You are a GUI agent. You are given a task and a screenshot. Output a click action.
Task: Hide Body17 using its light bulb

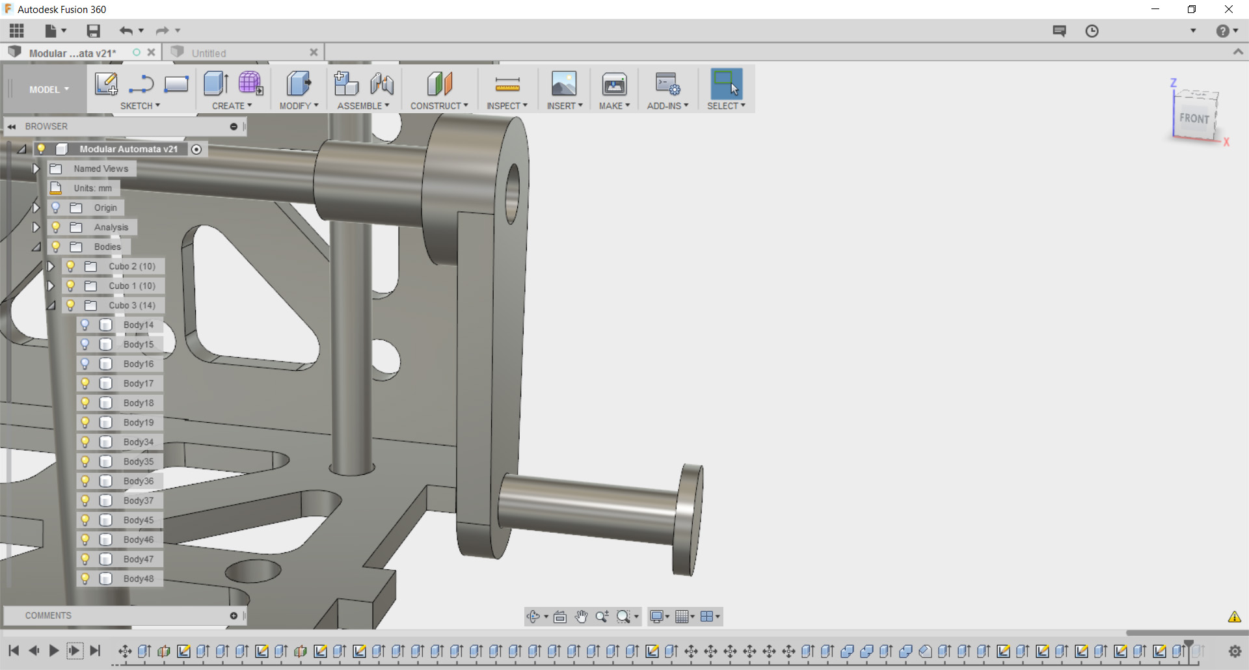[85, 383]
